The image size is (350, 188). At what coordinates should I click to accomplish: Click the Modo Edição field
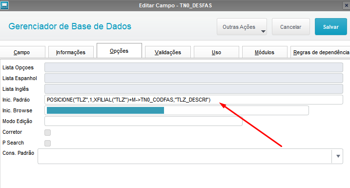point(144,121)
